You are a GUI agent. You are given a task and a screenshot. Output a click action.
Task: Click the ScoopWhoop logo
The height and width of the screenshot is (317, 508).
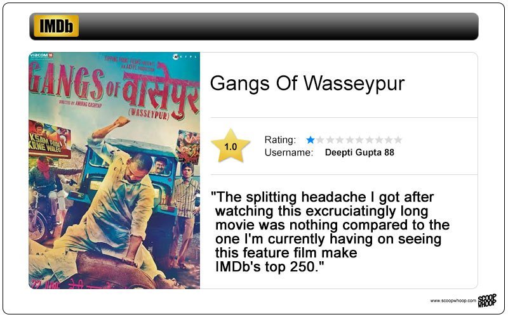tap(487, 301)
